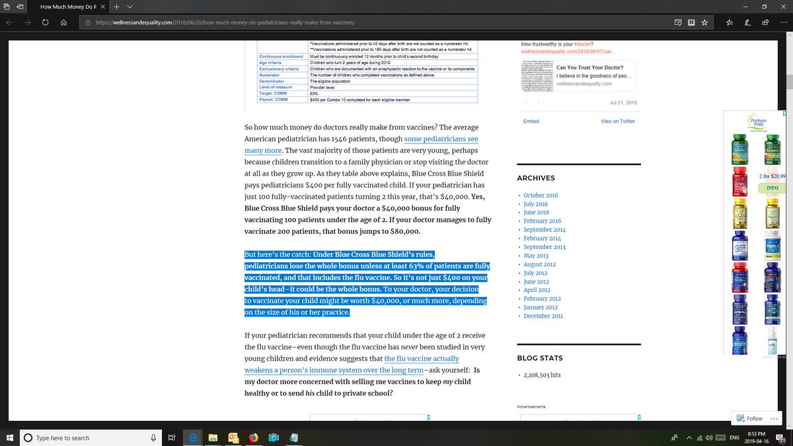This screenshot has width=793, height=446.
Task: Open Task View in the taskbar
Action: point(171,437)
